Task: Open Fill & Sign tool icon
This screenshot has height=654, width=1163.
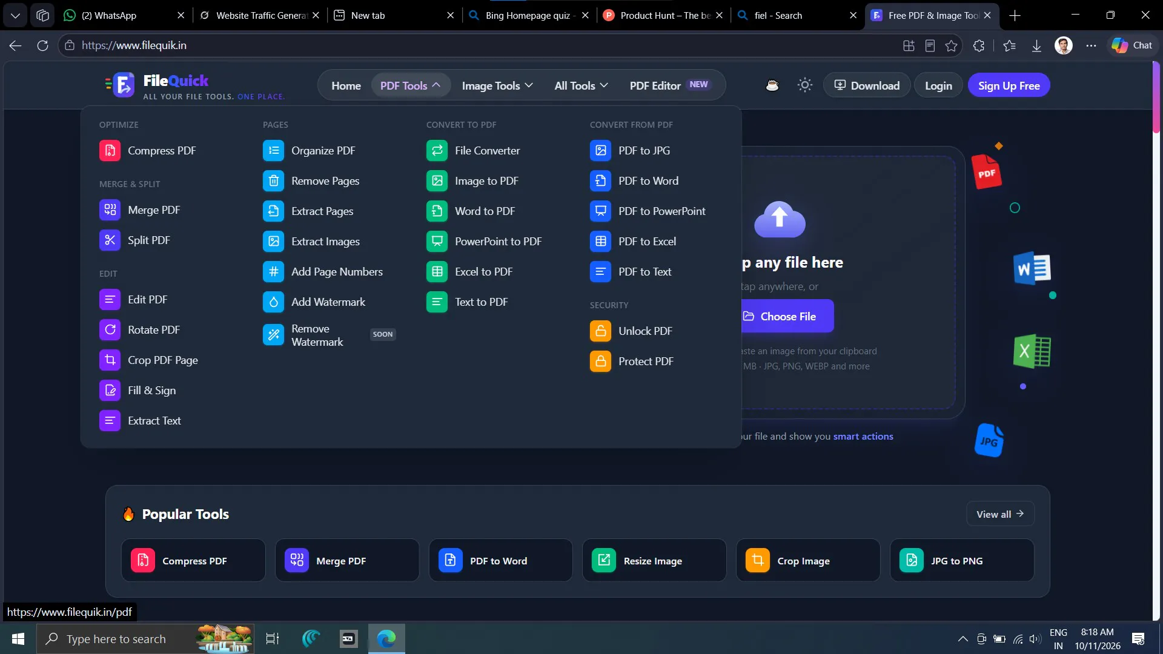Action: 110,391
